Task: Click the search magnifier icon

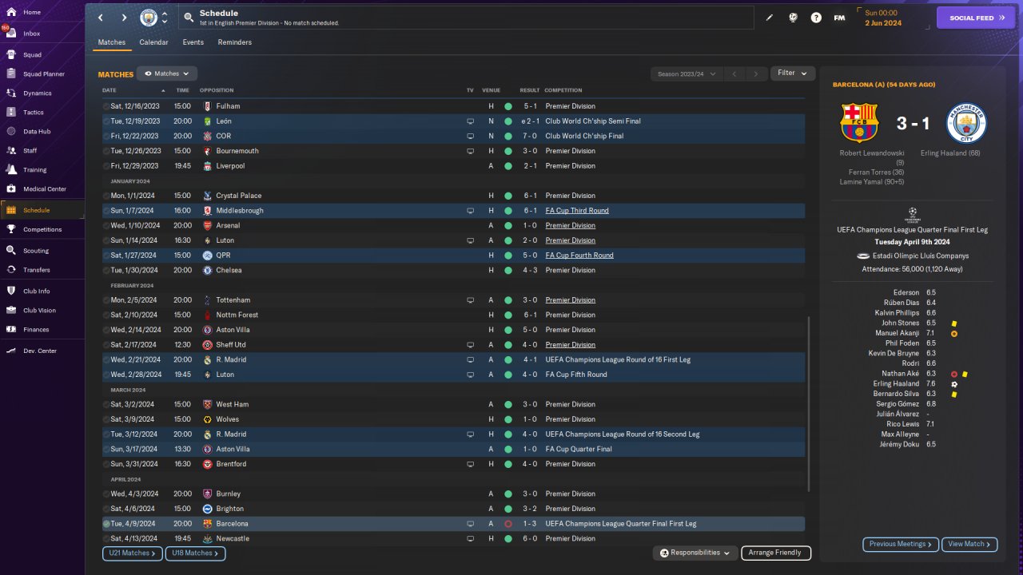Action: pos(188,18)
